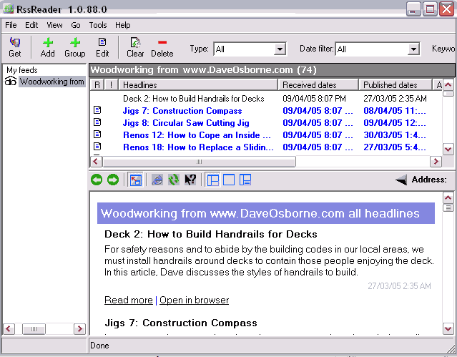Click headline list horizontal scroll left arrow

[x=97, y=161]
